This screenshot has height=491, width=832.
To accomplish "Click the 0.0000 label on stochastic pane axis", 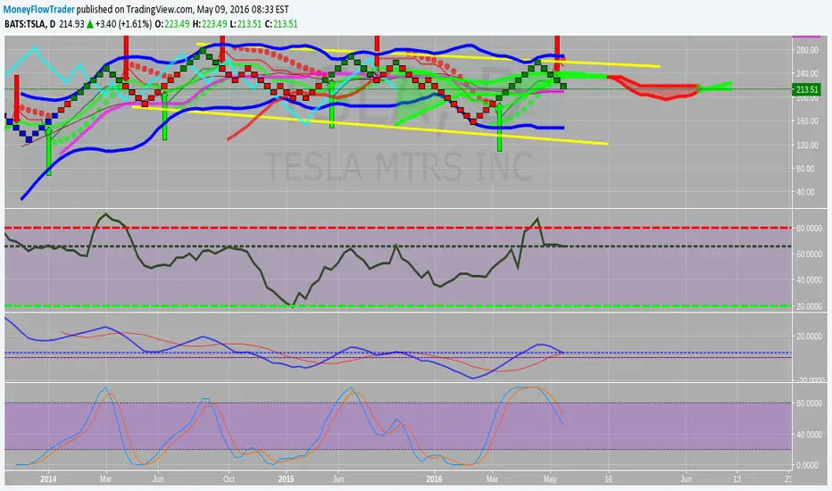I will [809, 465].
